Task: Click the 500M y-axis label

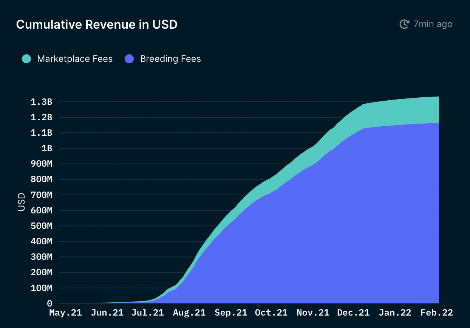Action: pos(42,226)
